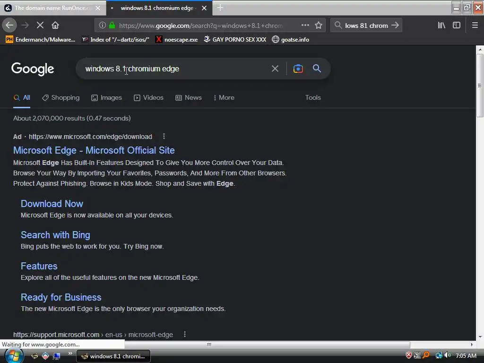Open options dots beside the Microsoft ad URL
The width and height of the screenshot is (484, 363).
[x=164, y=136]
